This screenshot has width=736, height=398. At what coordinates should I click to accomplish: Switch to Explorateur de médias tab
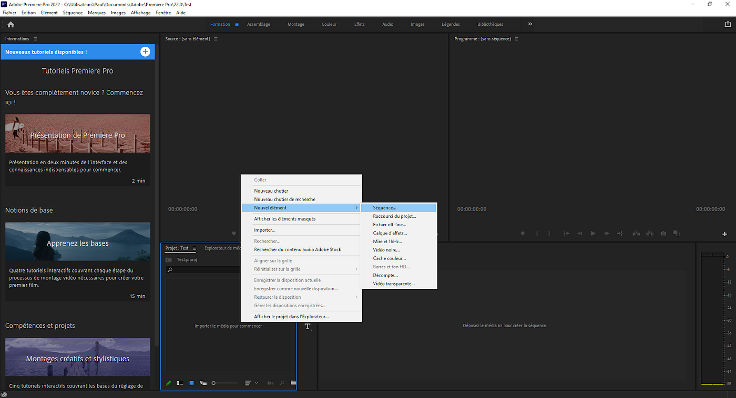(x=223, y=248)
